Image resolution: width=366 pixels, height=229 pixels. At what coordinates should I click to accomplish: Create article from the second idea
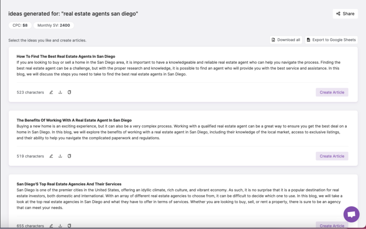click(x=332, y=156)
